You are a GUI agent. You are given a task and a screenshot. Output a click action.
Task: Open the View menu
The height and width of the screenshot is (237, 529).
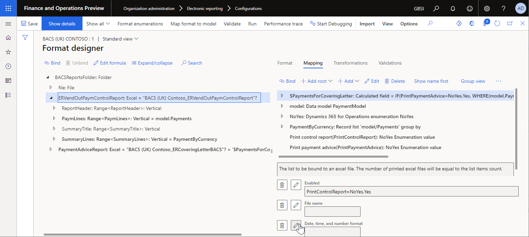click(387, 24)
